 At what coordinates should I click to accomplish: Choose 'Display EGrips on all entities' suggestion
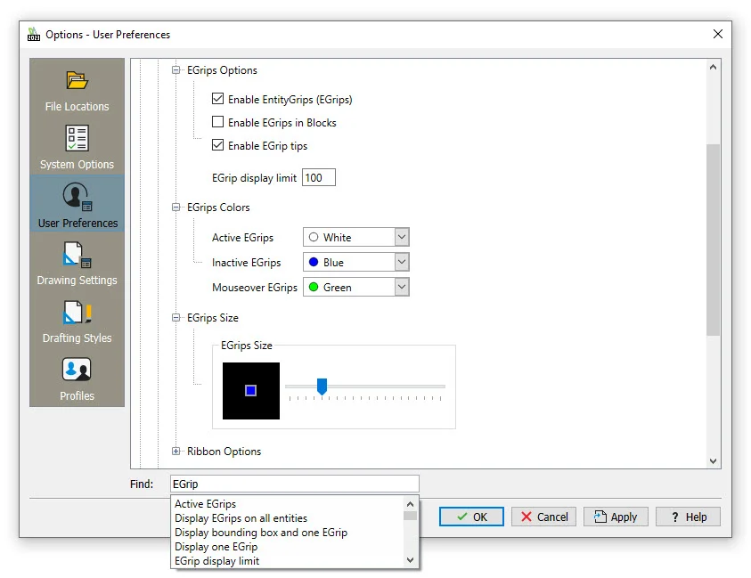pyautogui.click(x=241, y=518)
